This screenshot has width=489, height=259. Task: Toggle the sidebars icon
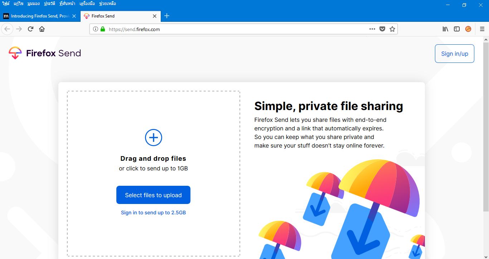click(x=457, y=29)
